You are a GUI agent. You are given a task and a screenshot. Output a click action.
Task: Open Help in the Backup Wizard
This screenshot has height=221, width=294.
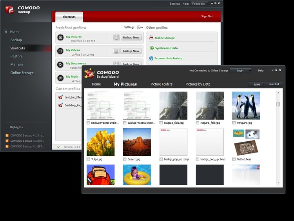pos(261,71)
